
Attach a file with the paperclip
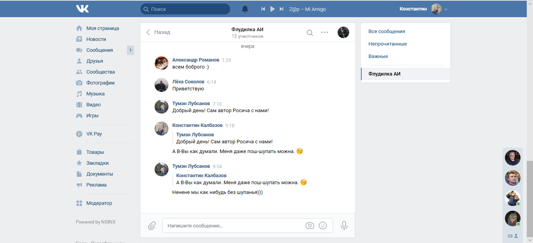point(152,225)
